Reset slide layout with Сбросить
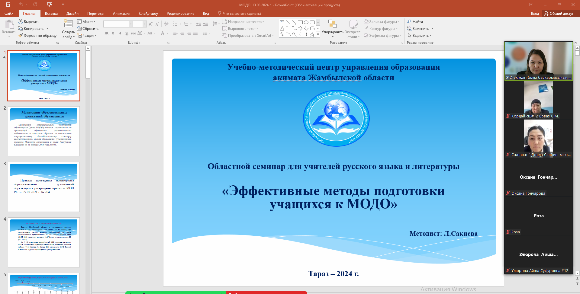 [88, 29]
